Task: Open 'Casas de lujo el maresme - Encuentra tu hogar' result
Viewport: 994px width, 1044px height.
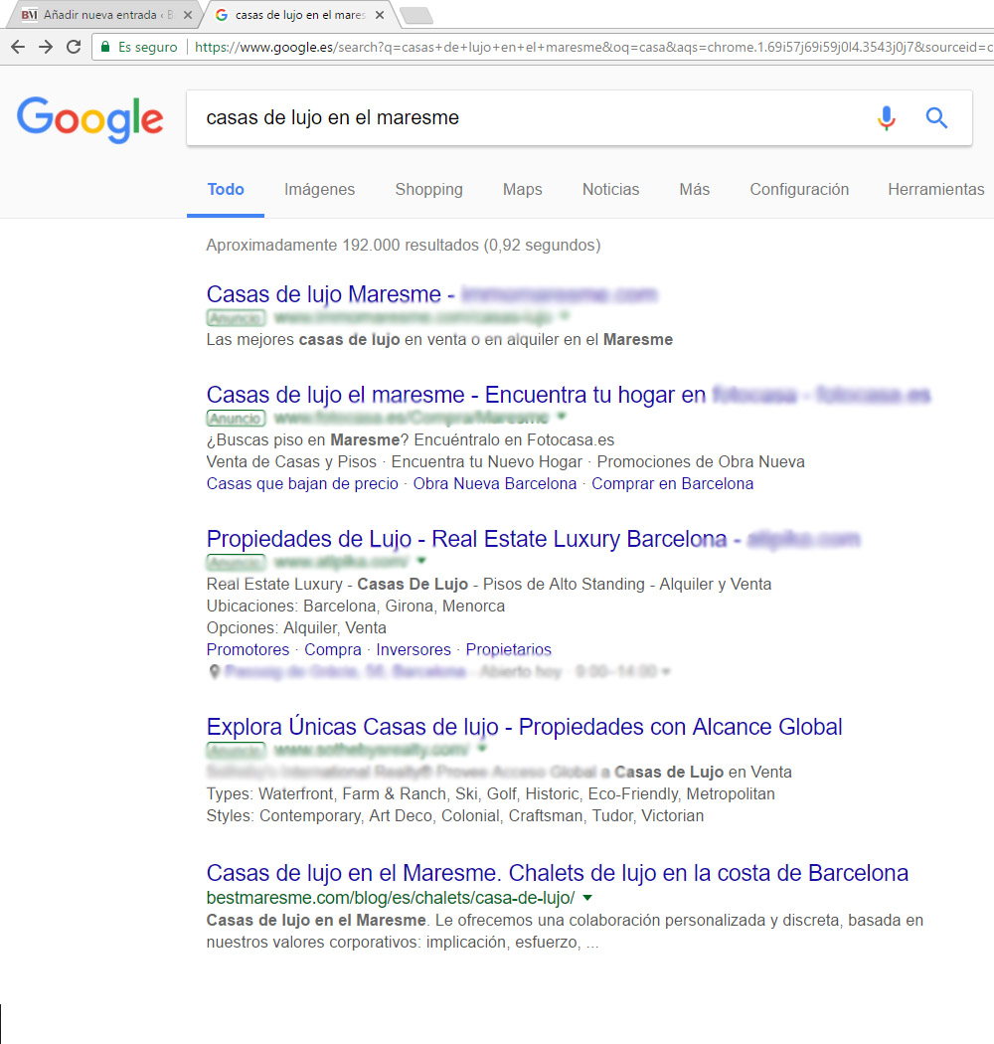Action: click(568, 394)
